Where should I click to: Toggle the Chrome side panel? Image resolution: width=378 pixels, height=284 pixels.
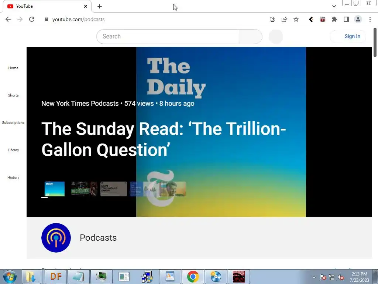(x=346, y=19)
